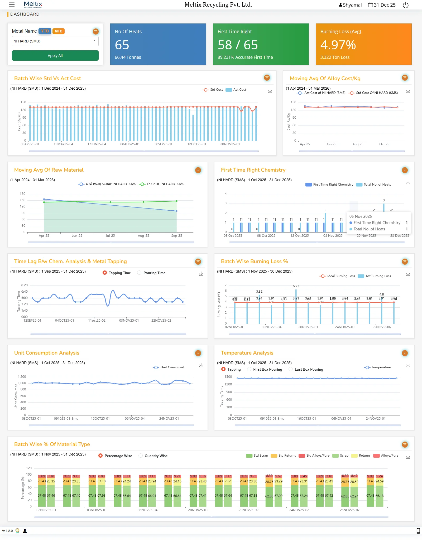Toggle First Time Right Chemistry legend

click(x=329, y=185)
